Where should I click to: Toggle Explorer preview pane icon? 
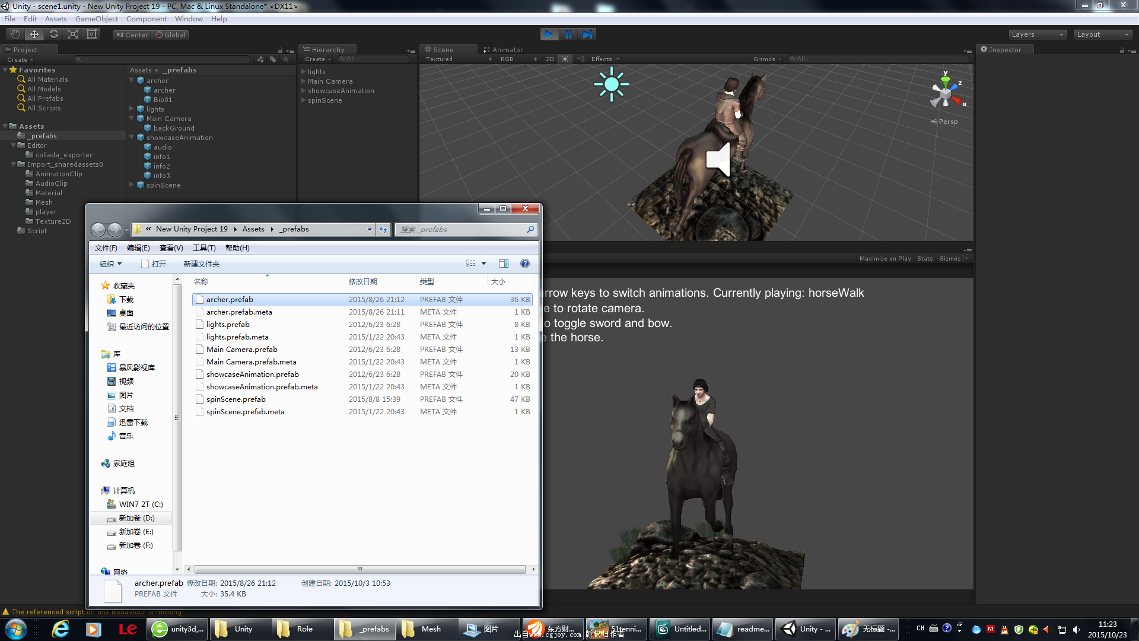tap(504, 264)
